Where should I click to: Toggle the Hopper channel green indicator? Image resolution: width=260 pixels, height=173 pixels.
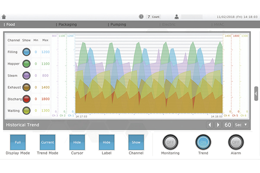[x=26, y=64]
